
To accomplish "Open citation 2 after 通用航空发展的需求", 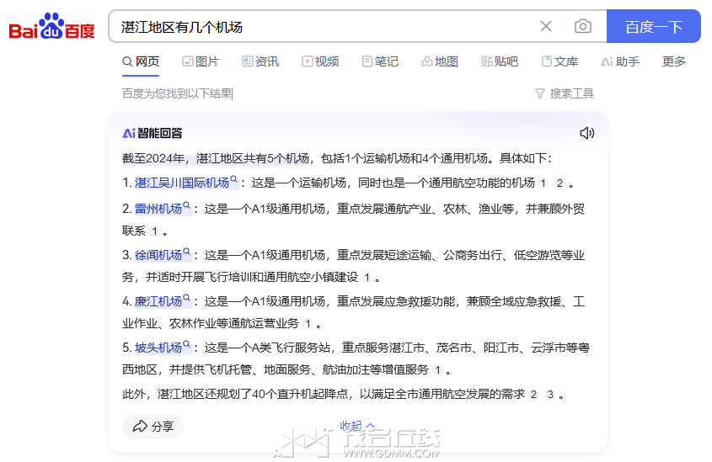I will coord(533,395).
